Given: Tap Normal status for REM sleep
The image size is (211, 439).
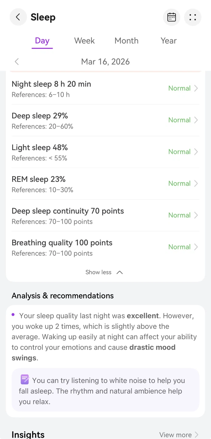Looking at the screenshot, I should pyautogui.click(x=179, y=183).
